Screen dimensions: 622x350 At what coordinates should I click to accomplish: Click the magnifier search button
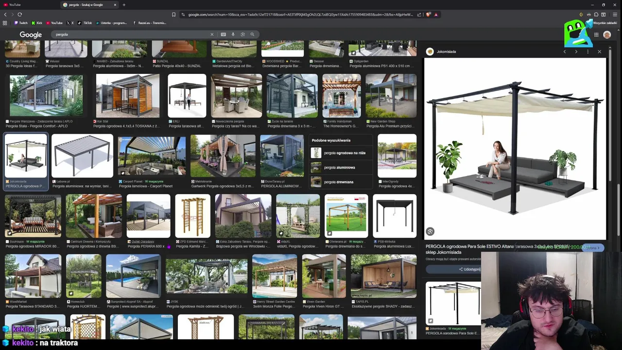(252, 35)
